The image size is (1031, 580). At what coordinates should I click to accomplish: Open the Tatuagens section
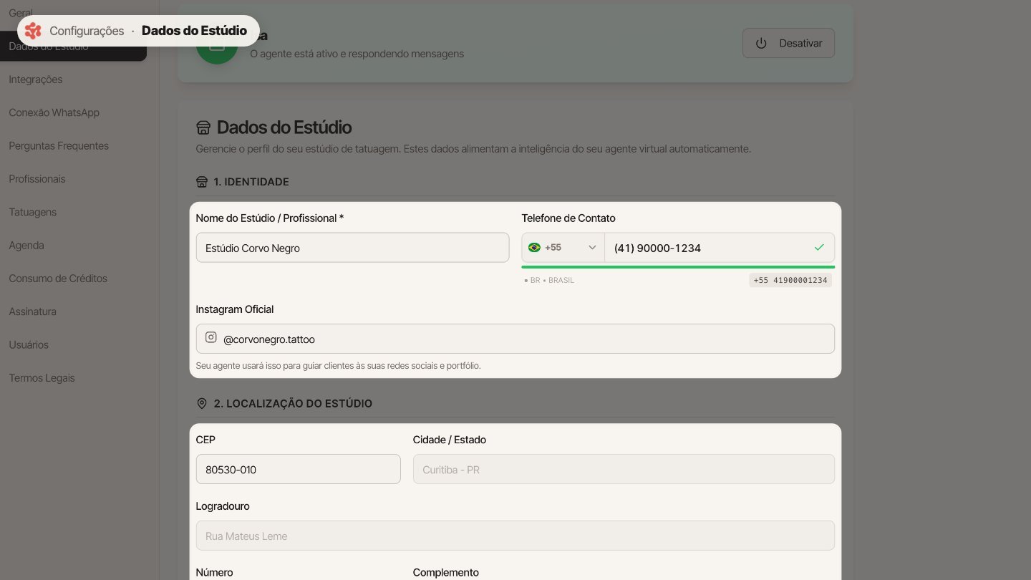(x=32, y=212)
